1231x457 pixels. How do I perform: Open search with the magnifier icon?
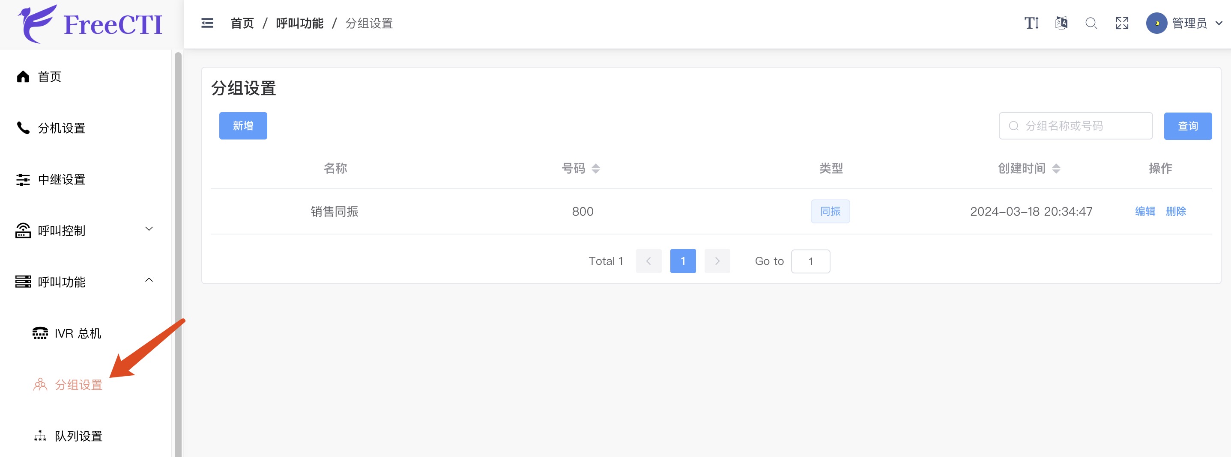tap(1091, 23)
